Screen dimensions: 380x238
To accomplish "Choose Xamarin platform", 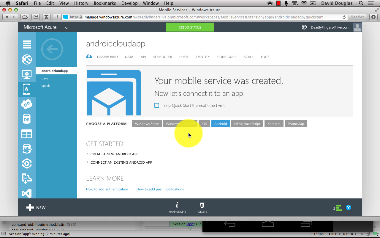I will [x=274, y=124].
